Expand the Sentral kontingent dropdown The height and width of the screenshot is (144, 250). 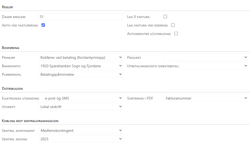click(x=80, y=130)
